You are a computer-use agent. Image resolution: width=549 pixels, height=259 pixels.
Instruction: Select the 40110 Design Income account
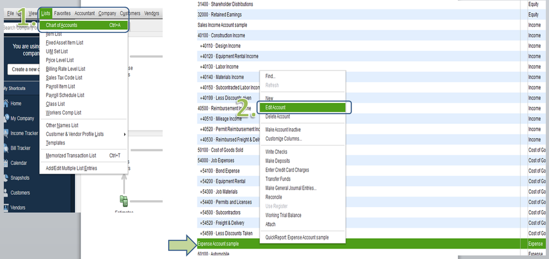[x=371, y=46]
